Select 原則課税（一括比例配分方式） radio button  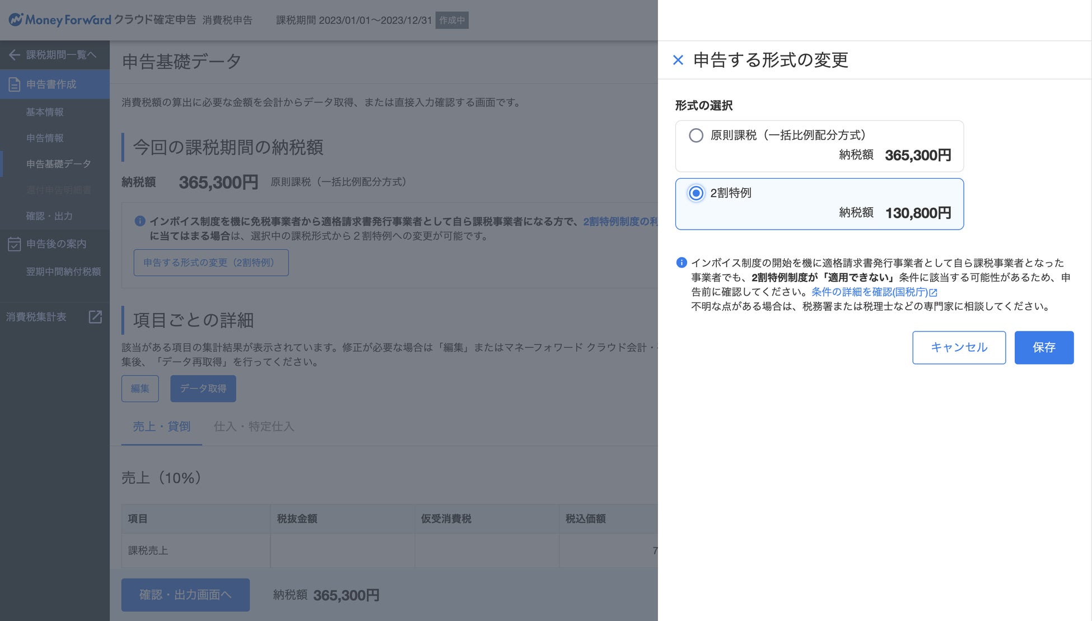pos(696,136)
